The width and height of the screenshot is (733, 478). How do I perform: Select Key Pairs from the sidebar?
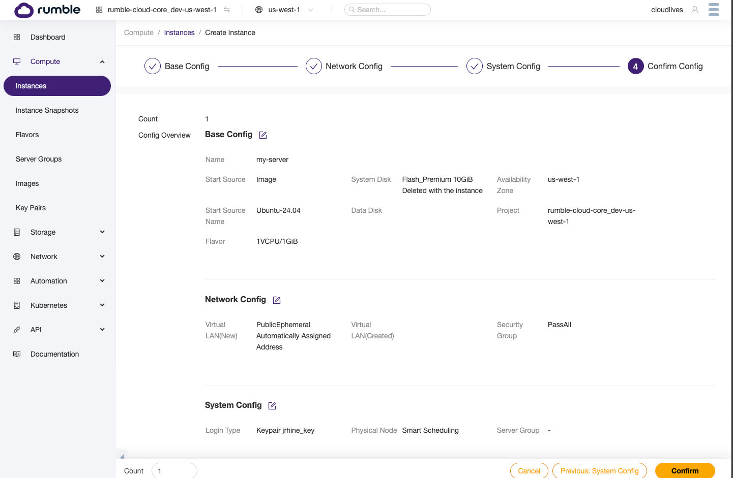point(31,208)
